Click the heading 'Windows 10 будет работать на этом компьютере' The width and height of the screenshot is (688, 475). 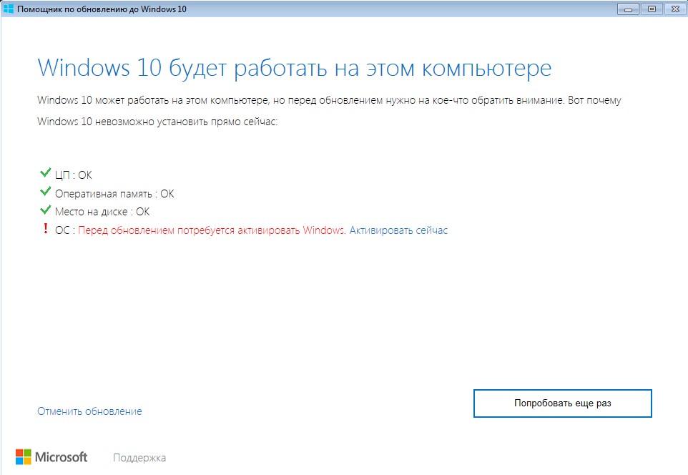[x=295, y=68]
